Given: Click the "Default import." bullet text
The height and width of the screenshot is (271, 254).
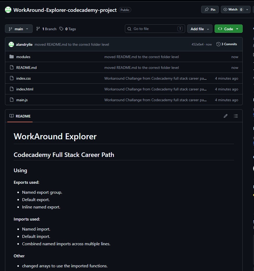Looking at the screenshot, I should point(36,236).
